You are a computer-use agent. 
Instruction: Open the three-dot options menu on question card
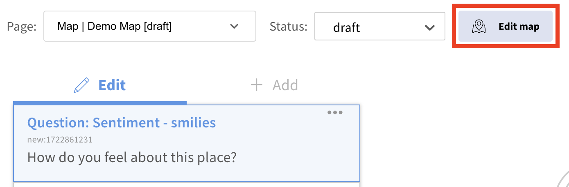[335, 113]
